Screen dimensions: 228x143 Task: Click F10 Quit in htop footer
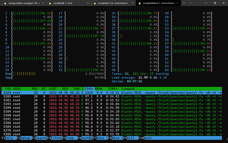[145, 138]
